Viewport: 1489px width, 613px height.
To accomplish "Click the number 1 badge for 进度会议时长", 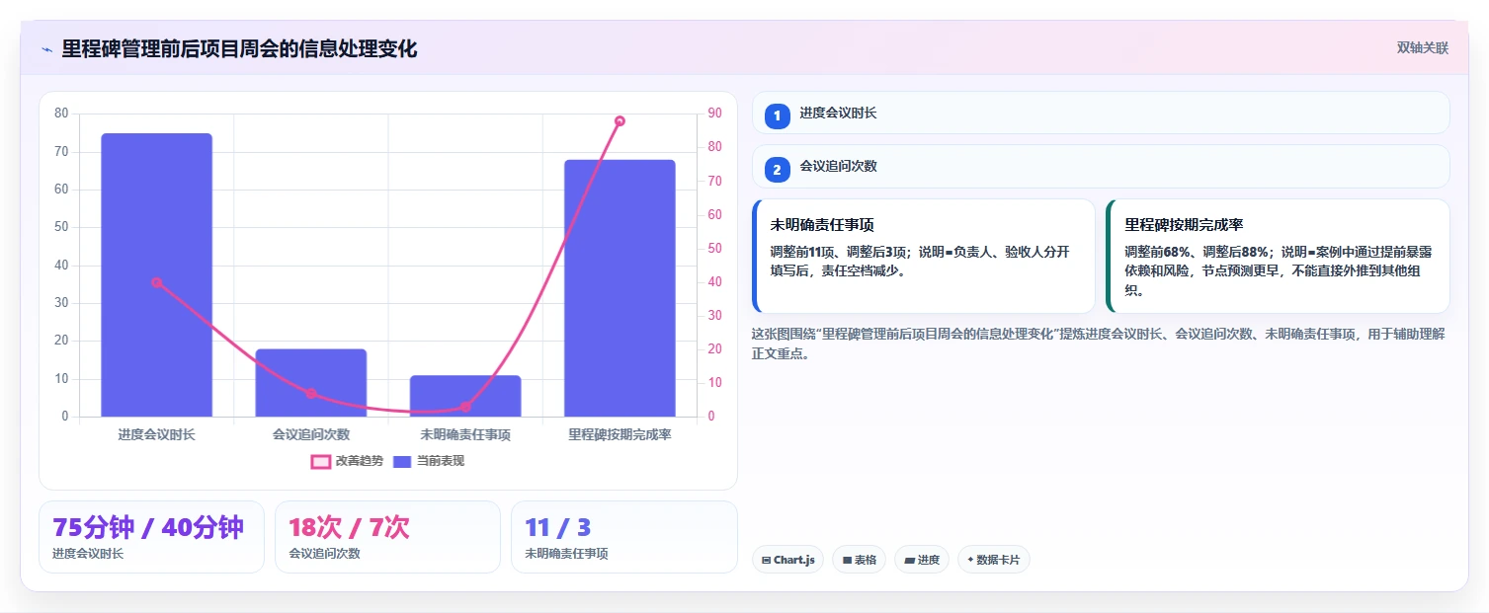I will [x=777, y=115].
